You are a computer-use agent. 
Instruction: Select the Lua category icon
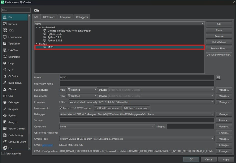5,148
